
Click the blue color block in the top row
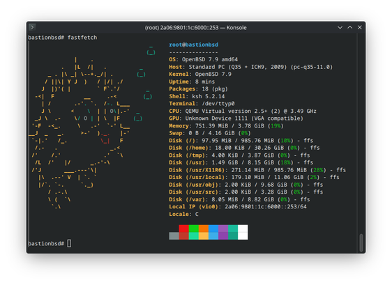pyautogui.click(x=213, y=229)
